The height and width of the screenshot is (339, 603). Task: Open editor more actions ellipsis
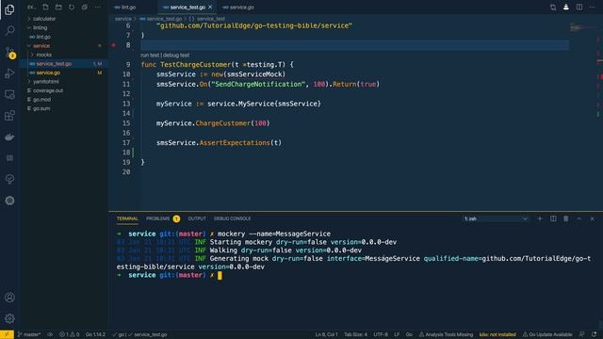[593, 7]
